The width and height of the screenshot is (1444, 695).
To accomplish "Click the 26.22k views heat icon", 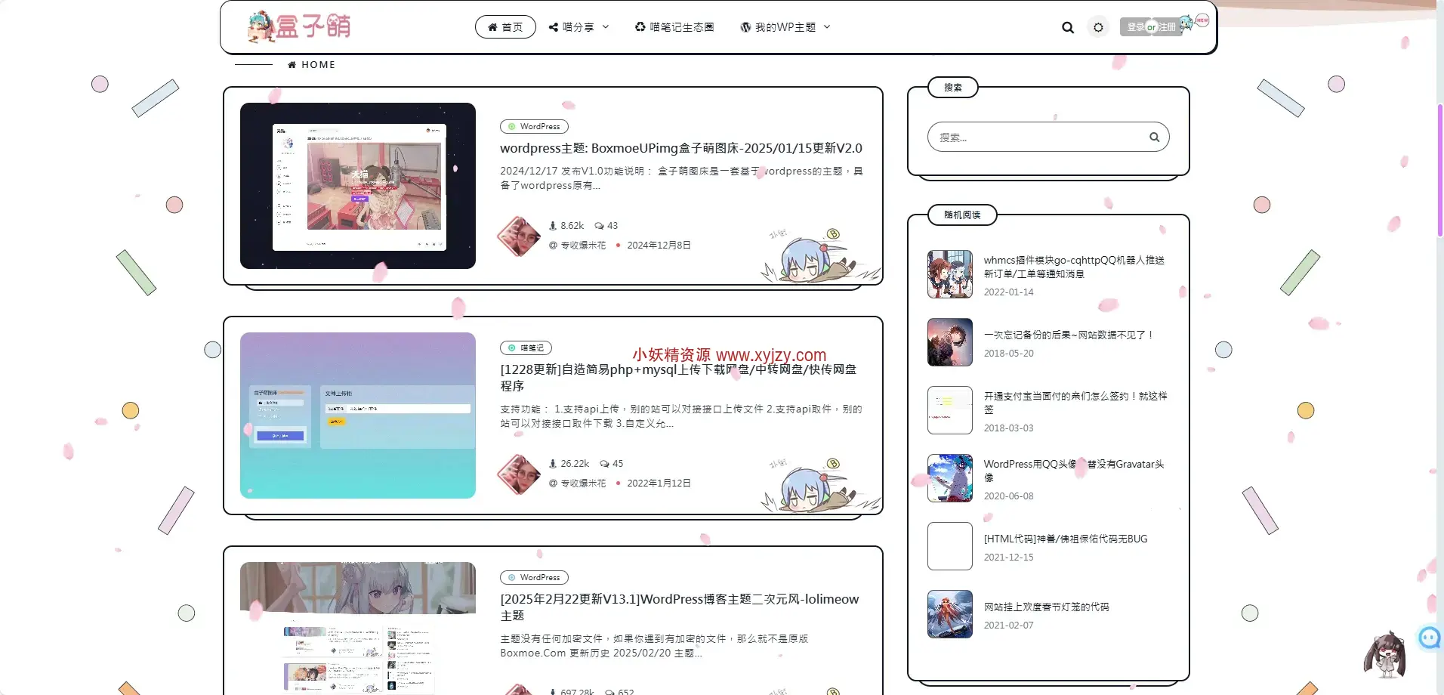I will [x=553, y=464].
